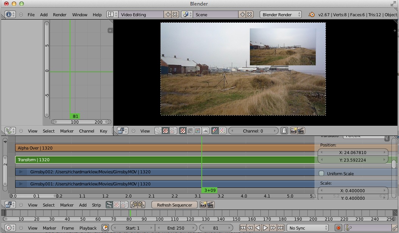Image resolution: width=399 pixels, height=233 pixels.
Task: Toggle color-only channel draw in preview
Action: pos(222,131)
